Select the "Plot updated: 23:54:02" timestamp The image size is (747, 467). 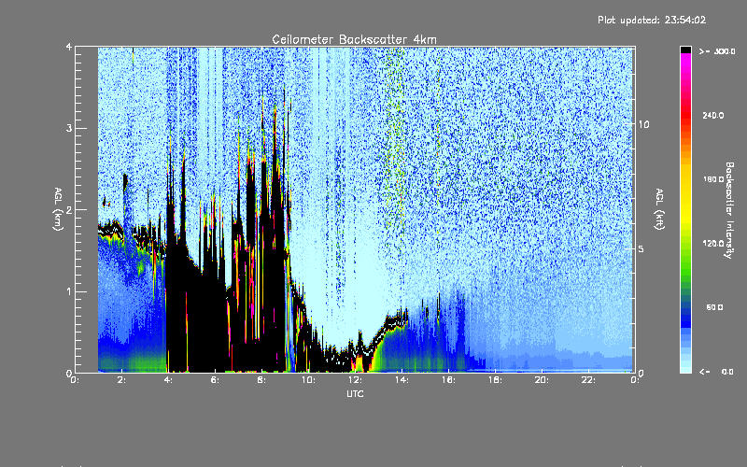point(652,20)
